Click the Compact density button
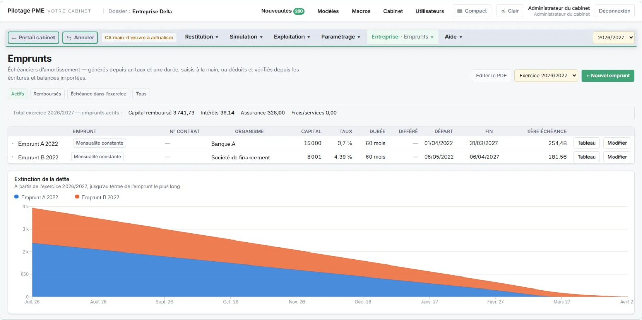The image size is (642, 320). click(472, 11)
